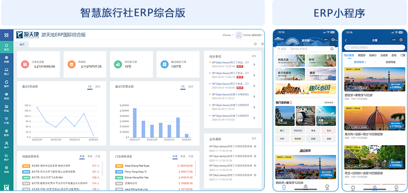Image resolution: width=408 pixels, height=193 pixels.
Task: Click 更多 link in 业务通知
Action: pyautogui.click(x=254, y=139)
